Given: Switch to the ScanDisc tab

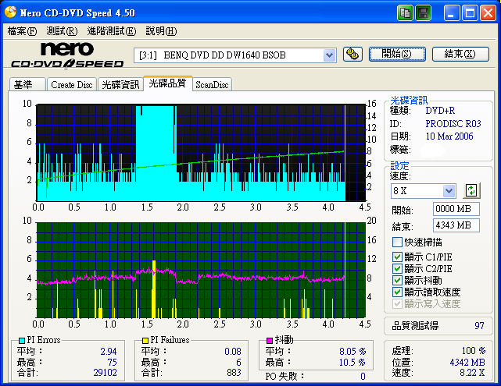Looking at the screenshot, I should click(x=212, y=85).
